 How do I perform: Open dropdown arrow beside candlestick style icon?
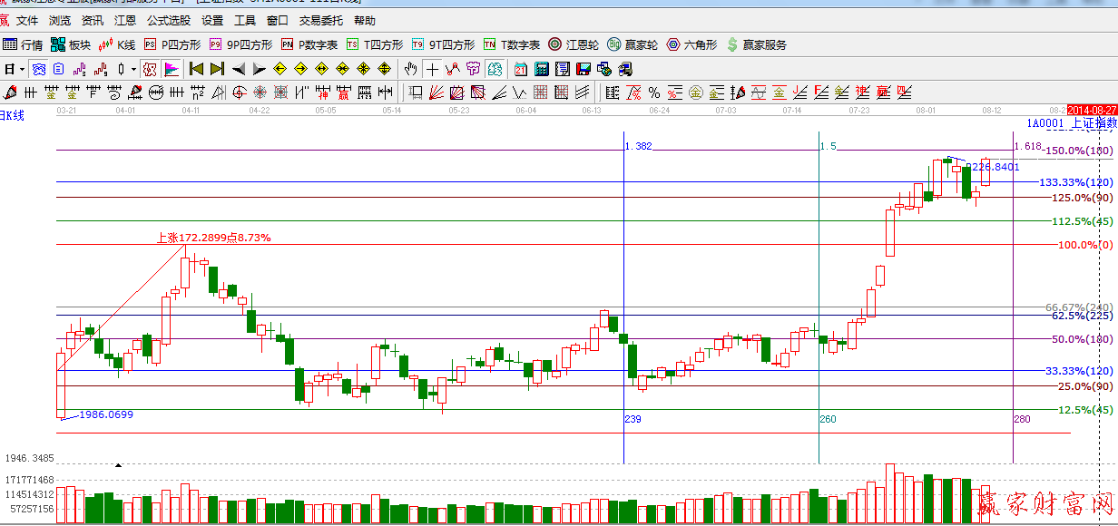[133, 69]
